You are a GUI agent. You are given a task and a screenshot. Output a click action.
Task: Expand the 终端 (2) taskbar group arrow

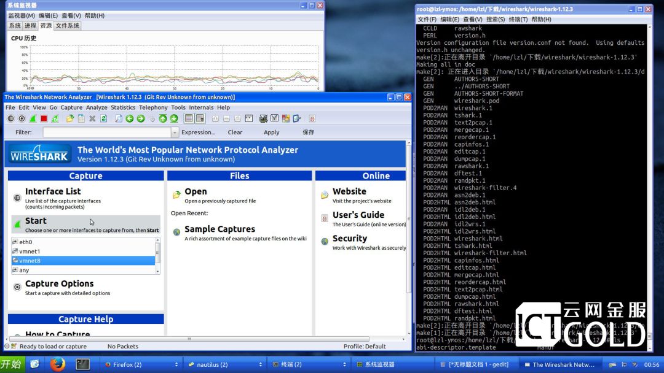click(x=344, y=364)
